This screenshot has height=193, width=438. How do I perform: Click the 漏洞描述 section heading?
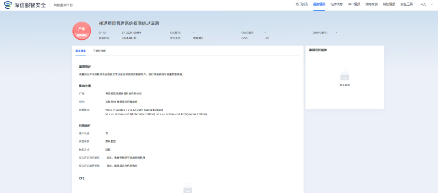(85, 67)
